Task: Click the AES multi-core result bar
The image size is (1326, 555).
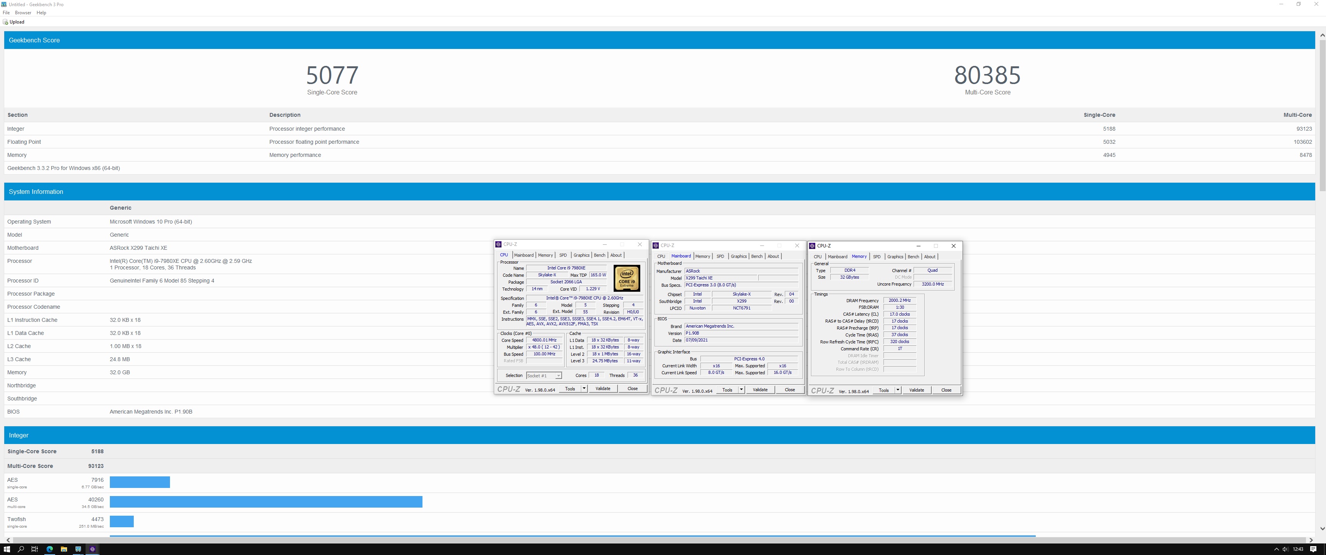Action: pyautogui.click(x=266, y=502)
